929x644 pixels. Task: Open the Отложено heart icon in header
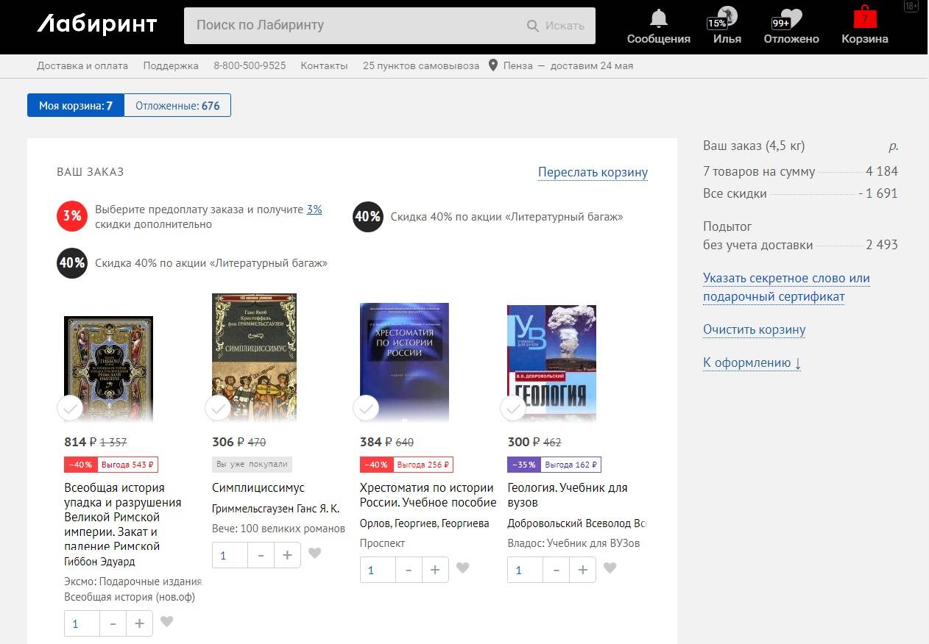tap(791, 18)
